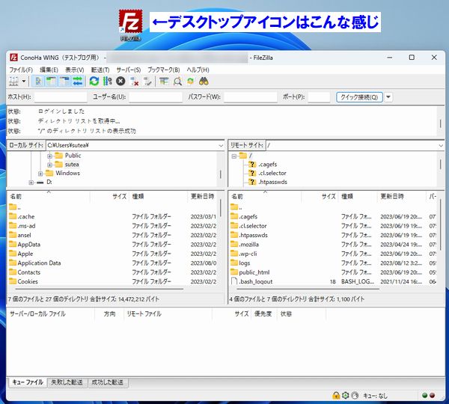Open the 表示(V) menu
This screenshot has width=449, height=404.
tap(74, 70)
